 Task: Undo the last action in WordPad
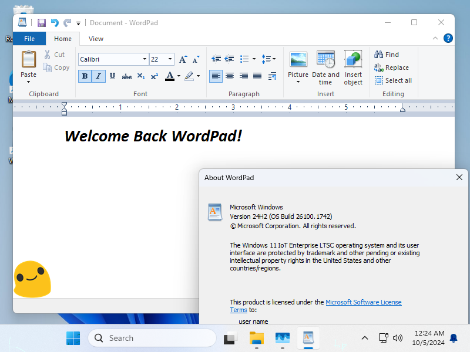point(55,23)
